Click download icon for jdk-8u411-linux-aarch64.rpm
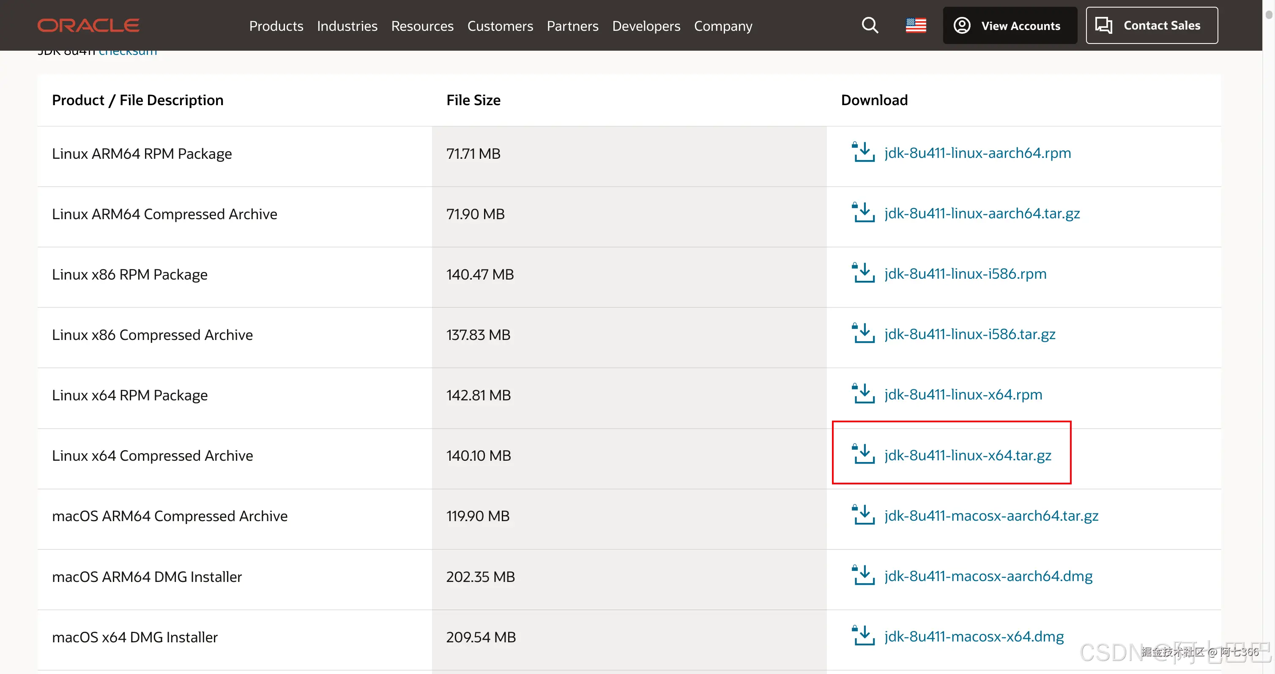 pyautogui.click(x=863, y=152)
